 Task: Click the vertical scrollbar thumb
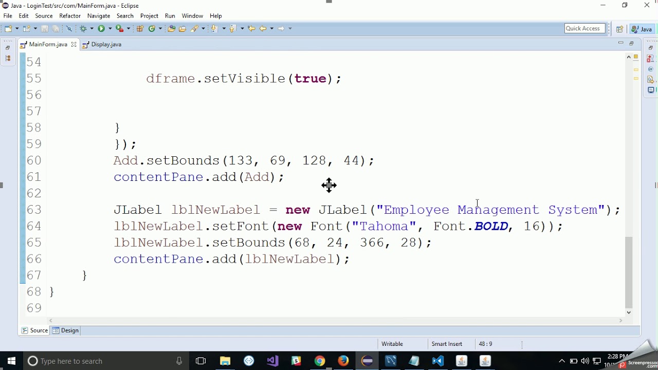point(629,272)
